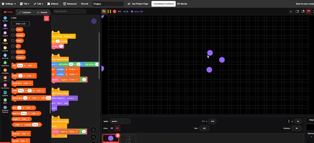
Task: Mute project using the speaker icon
Action: pos(120,12)
